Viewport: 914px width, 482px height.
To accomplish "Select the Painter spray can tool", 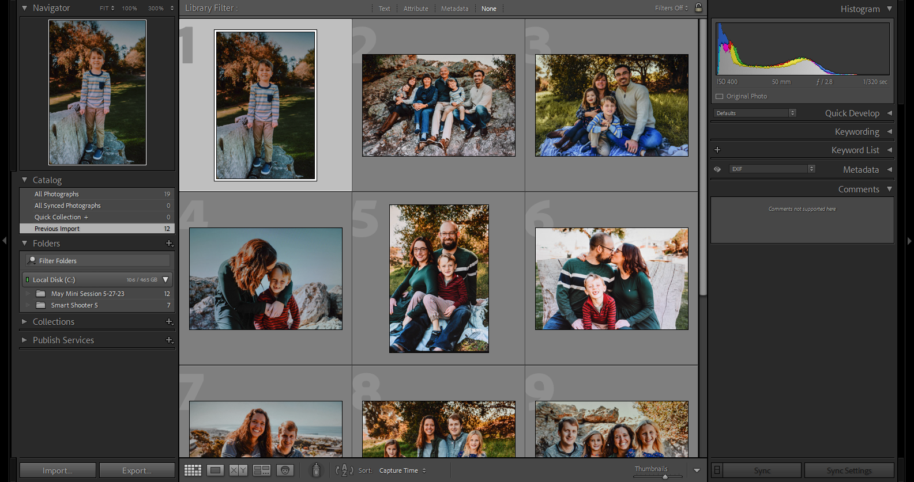I will tap(316, 470).
